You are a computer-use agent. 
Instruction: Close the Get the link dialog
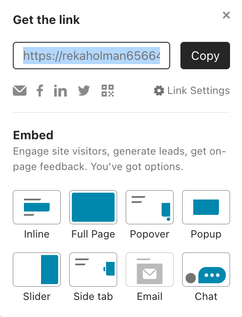226,15
